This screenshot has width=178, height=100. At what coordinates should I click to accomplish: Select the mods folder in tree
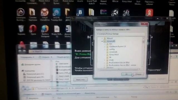pyautogui.click(x=111, y=60)
